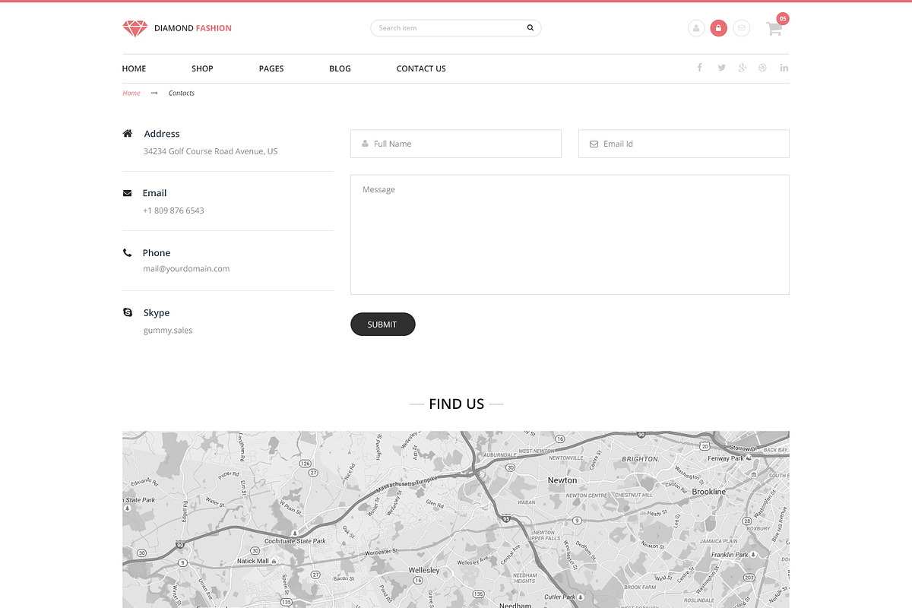Click the SUBMIT button
The height and width of the screenshot is (608, 912).
point(383,325)
